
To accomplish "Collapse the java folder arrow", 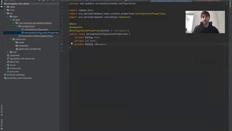I will (x=11, y=20).
